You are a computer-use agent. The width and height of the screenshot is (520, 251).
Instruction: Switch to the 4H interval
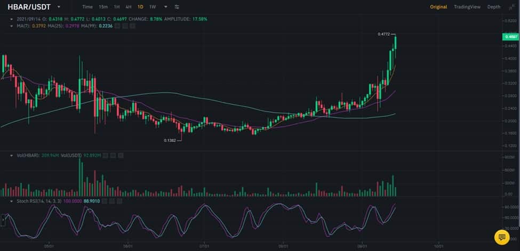coord(129,7)
